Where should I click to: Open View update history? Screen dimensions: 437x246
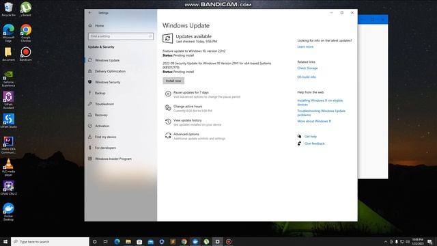pyautogui.click(x=187, y=120)
